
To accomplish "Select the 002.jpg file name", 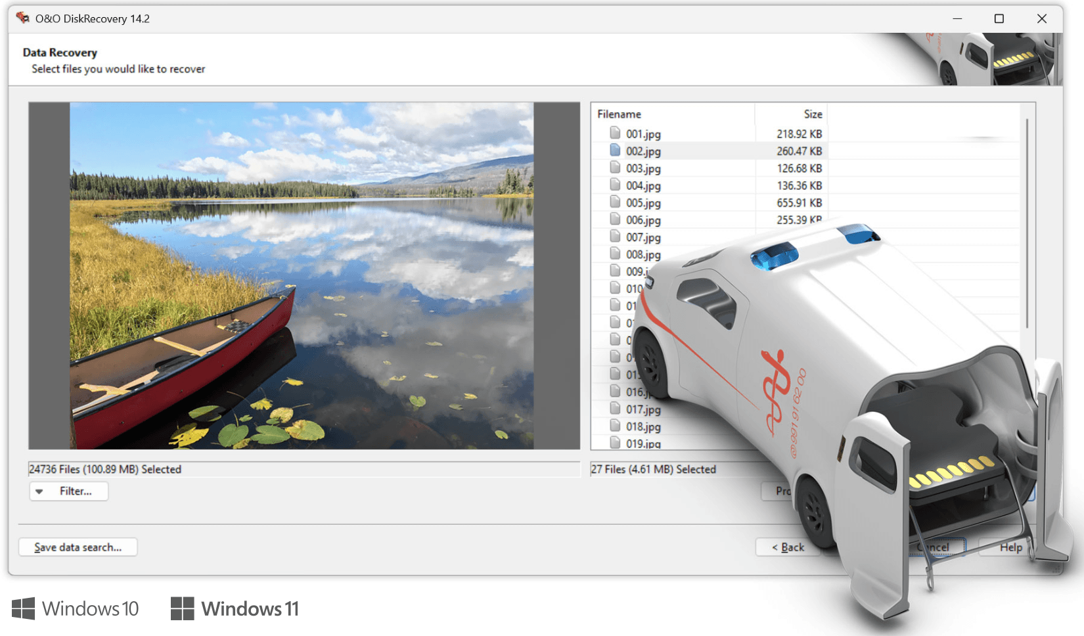I will [x=643, y=151].
